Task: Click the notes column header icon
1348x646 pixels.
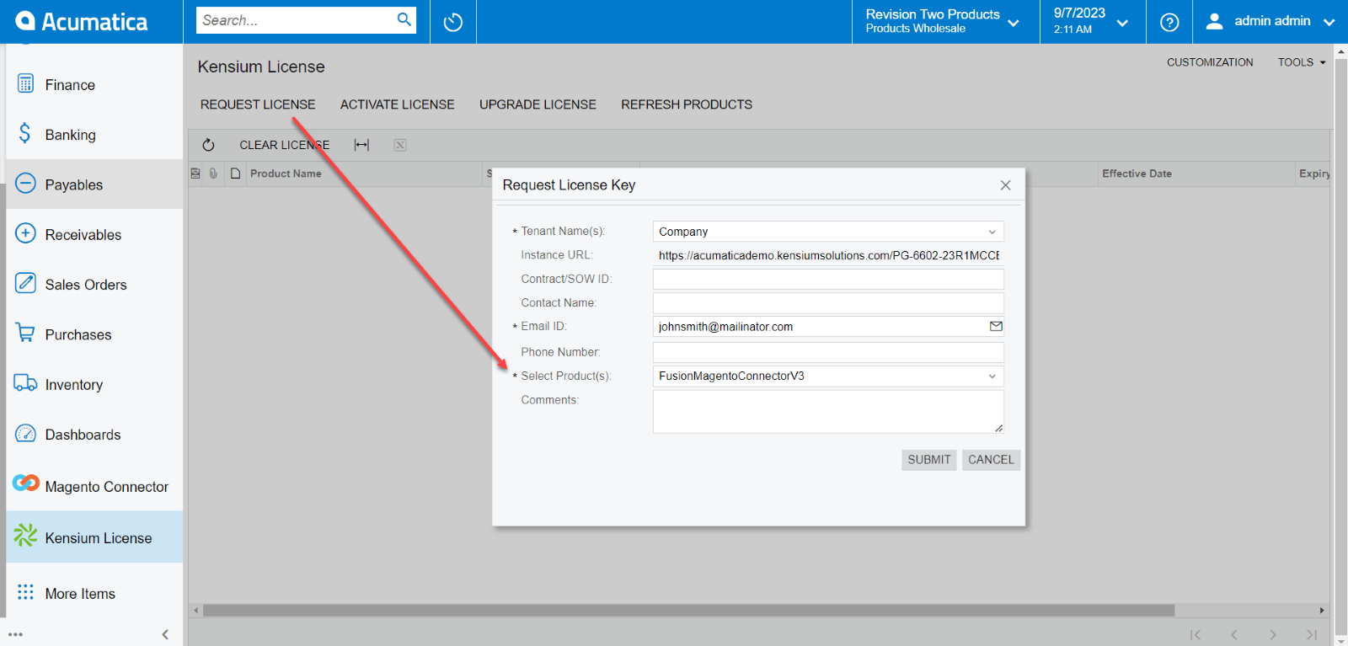Action: (195, 174)
